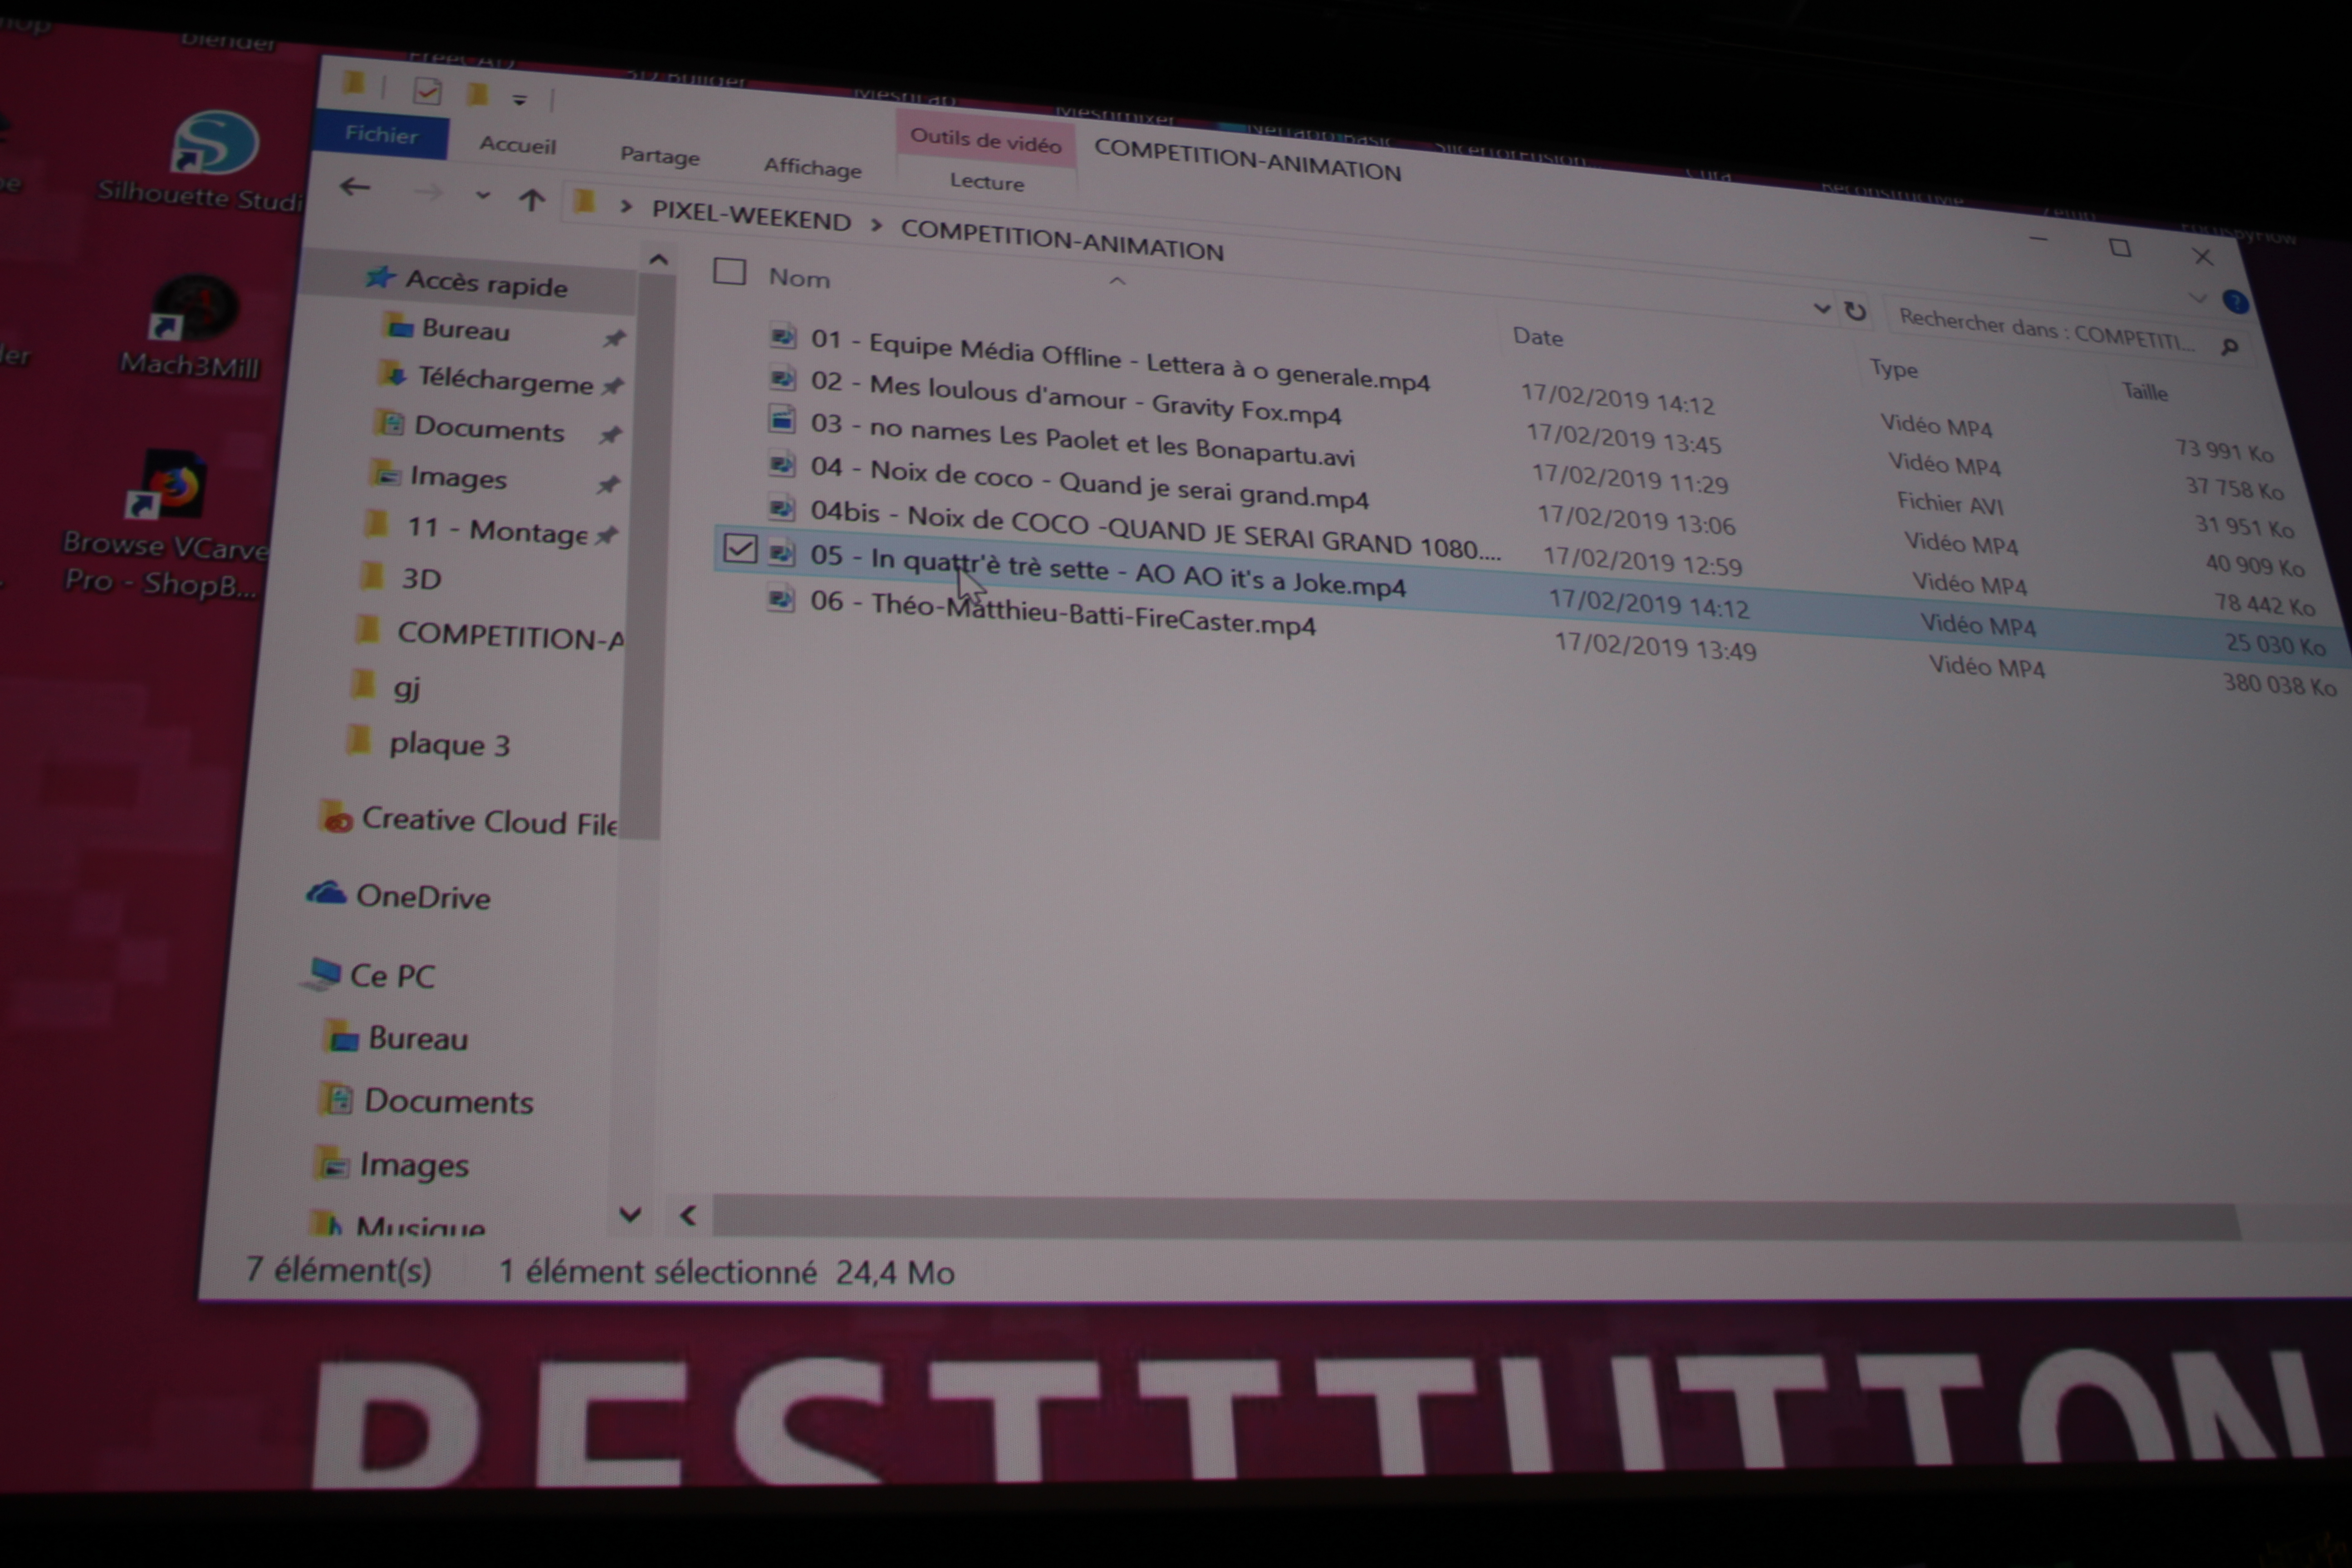Click the back navigation arrow
This screenshot has width=2352, height=1568.
(x=355, y=187)
